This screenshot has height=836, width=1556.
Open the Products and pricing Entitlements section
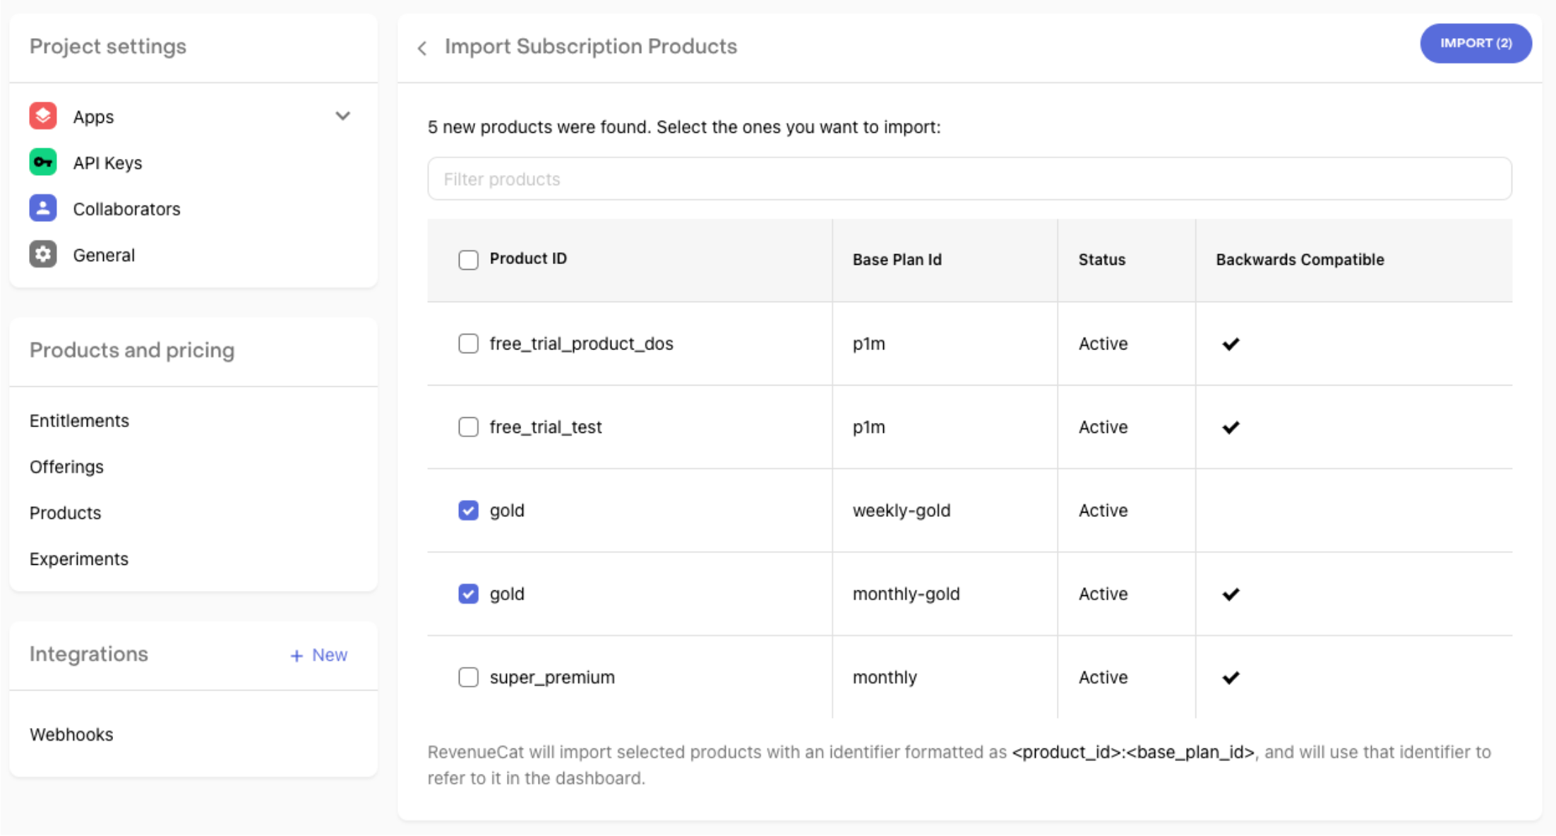click(x=80, y=420)
